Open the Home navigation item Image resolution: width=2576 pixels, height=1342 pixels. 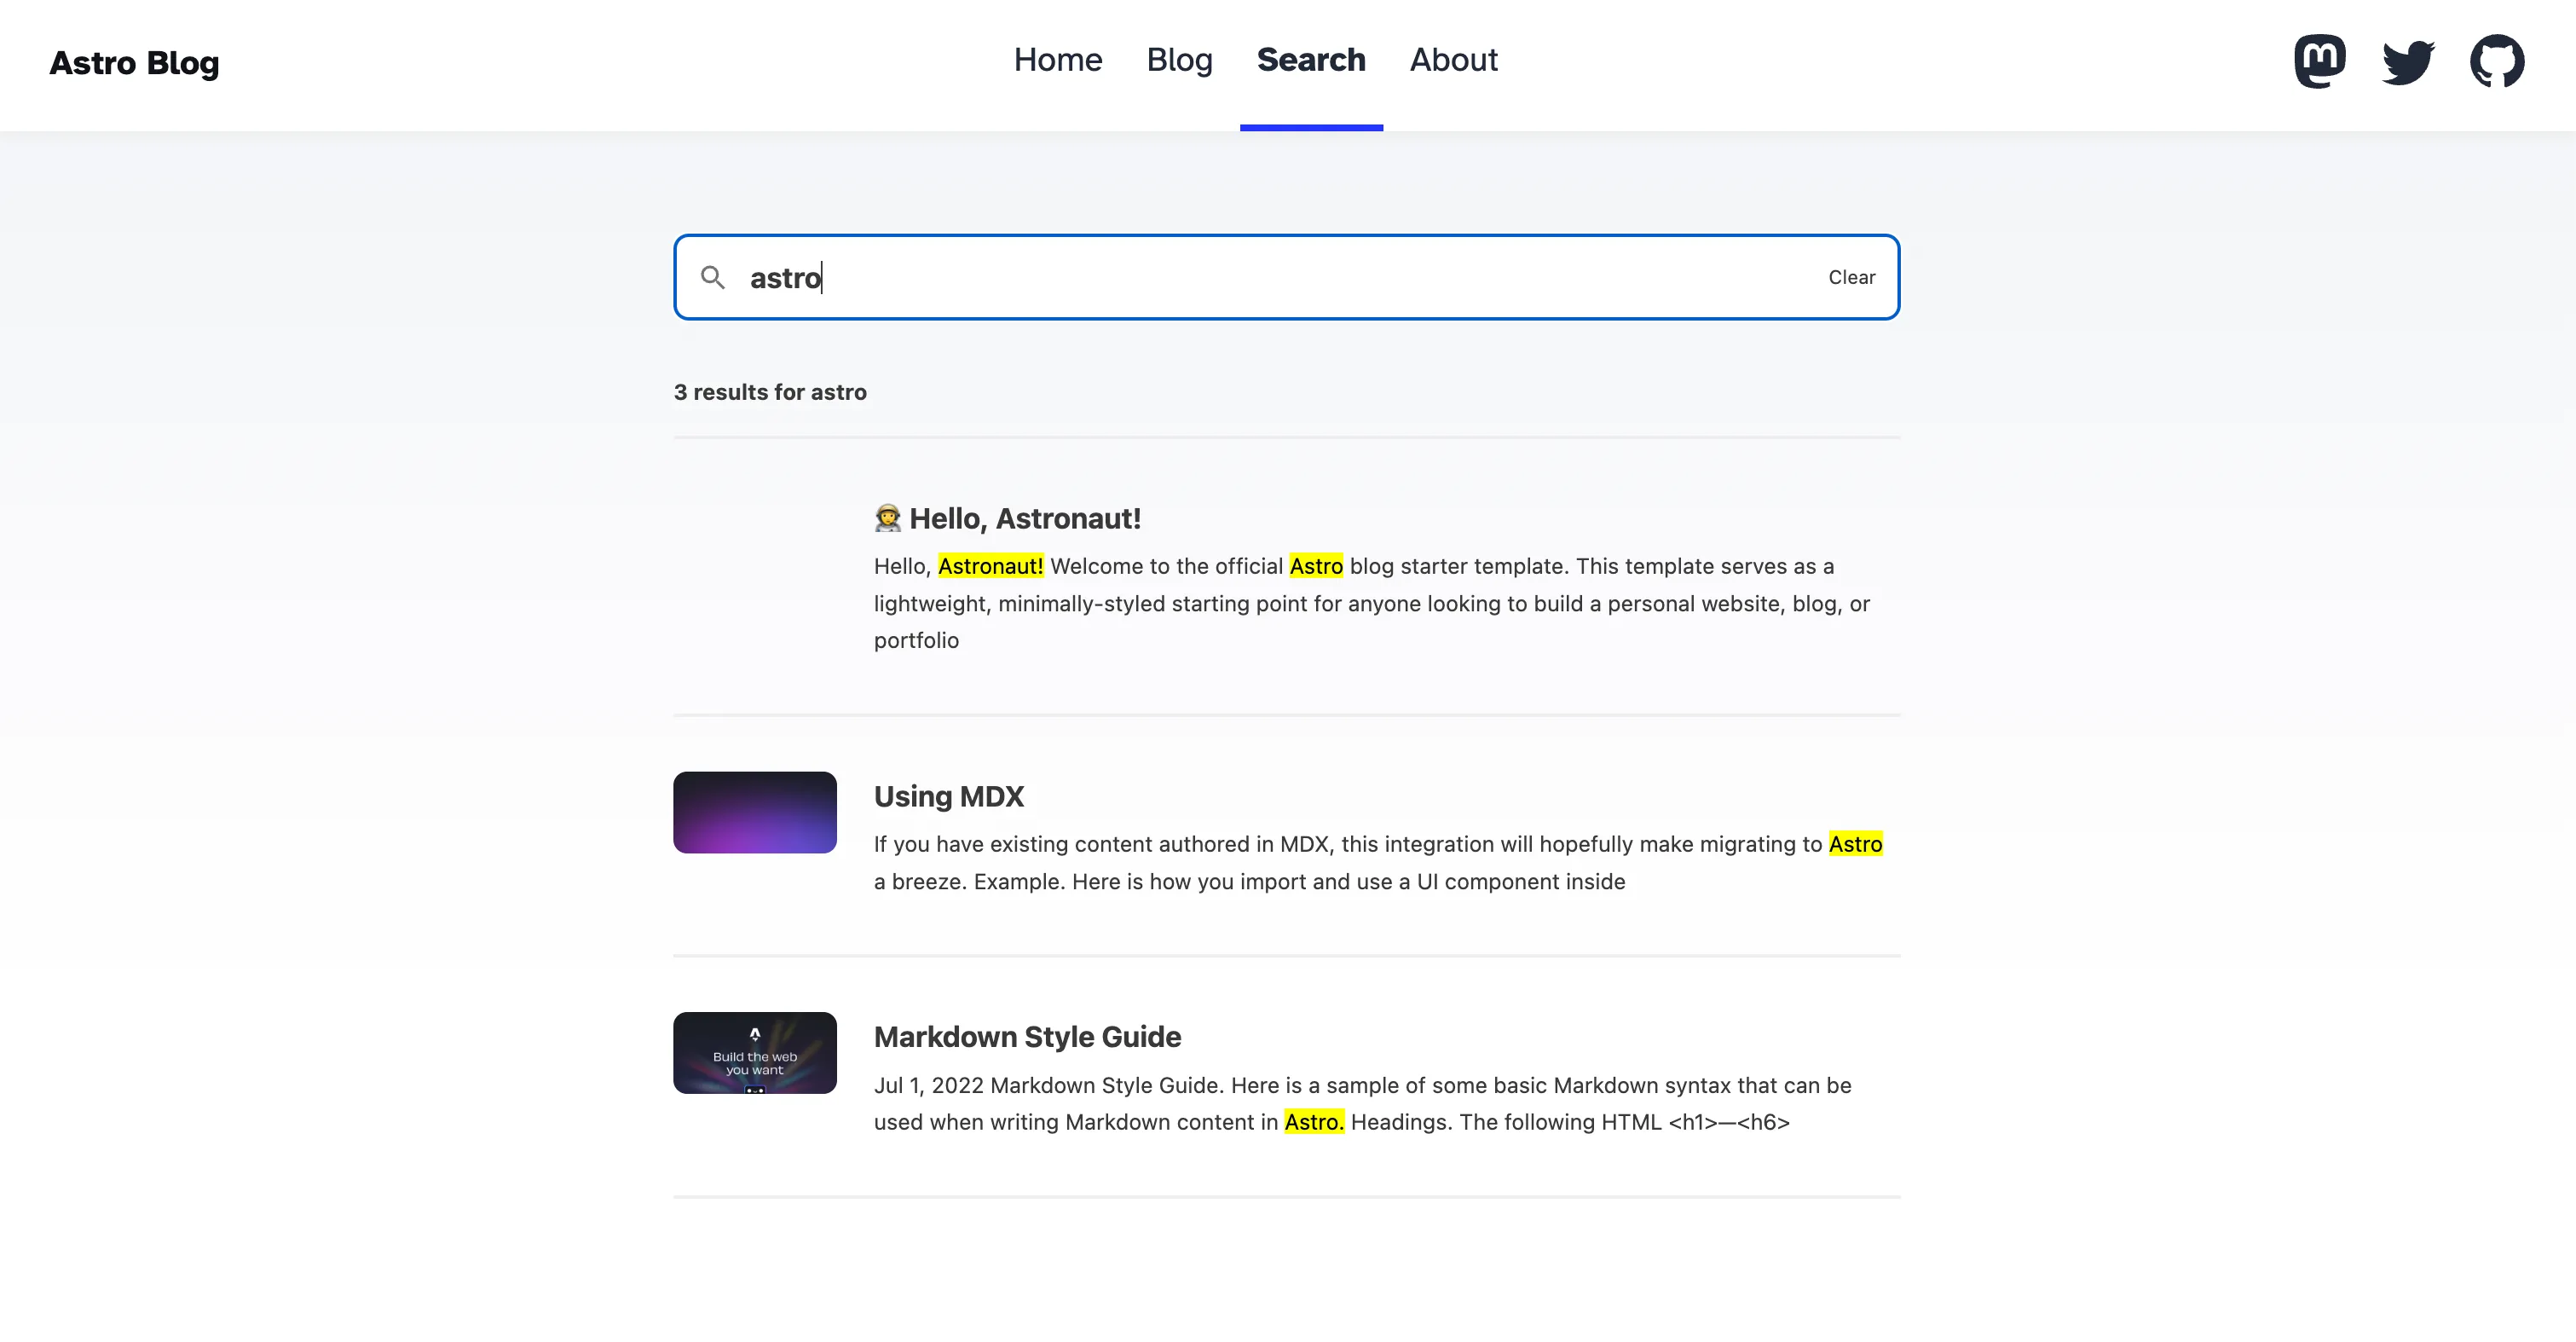(1057, 60)
